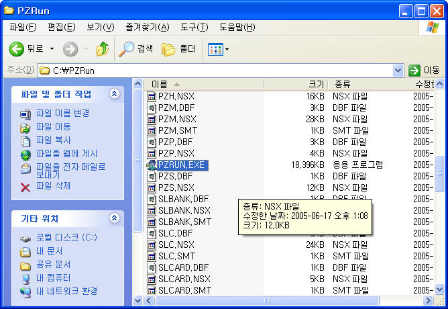The width and height of the screenshot is (448, 309).
Task: Select the PZH.NSX file icon
Action: 152,97
